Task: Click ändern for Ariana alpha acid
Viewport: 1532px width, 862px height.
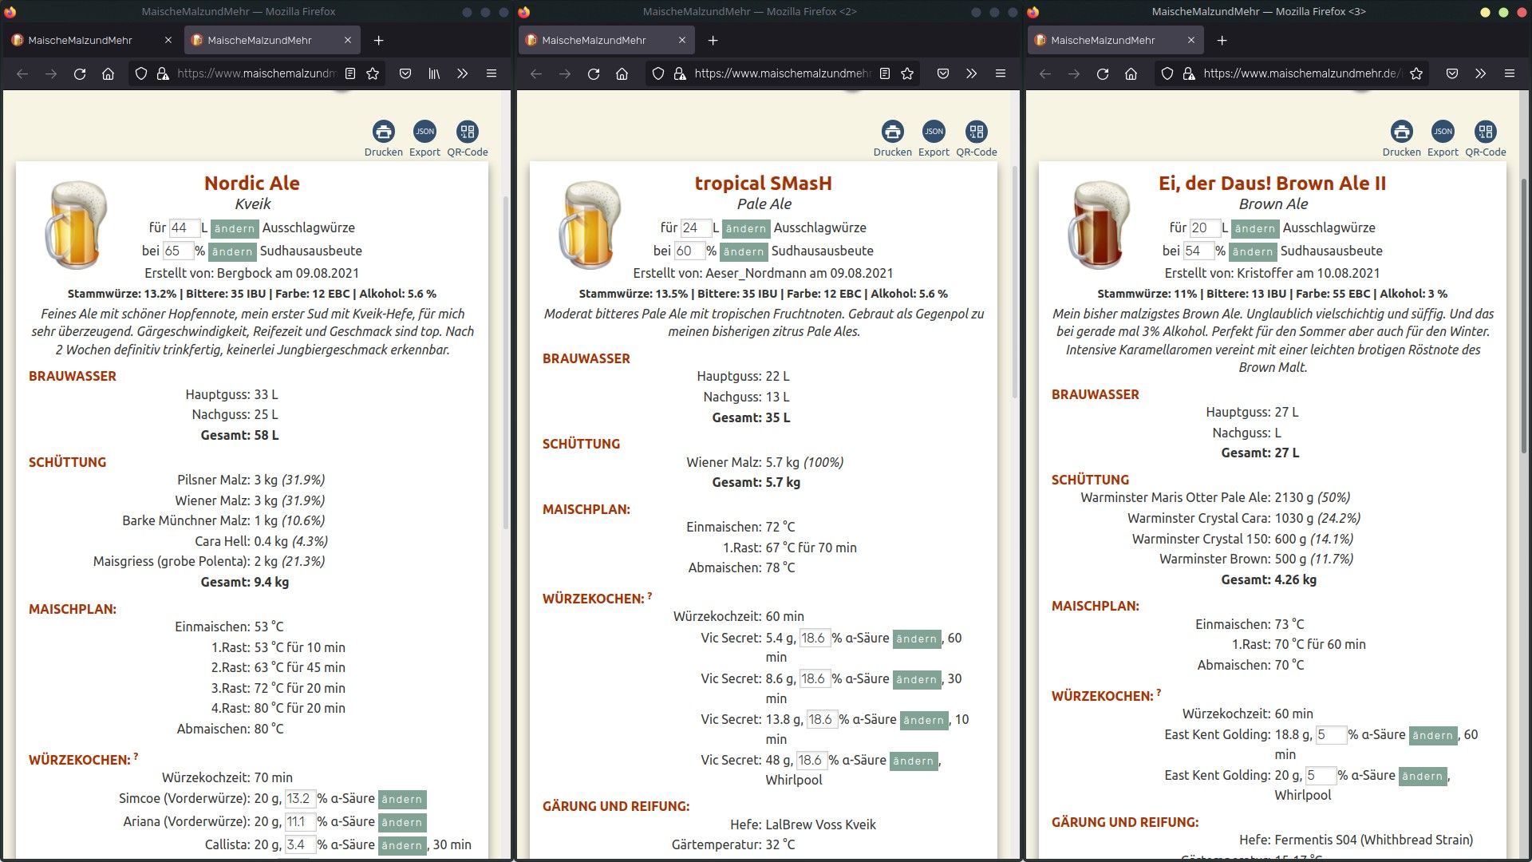Action: click(x=402, y=822)
